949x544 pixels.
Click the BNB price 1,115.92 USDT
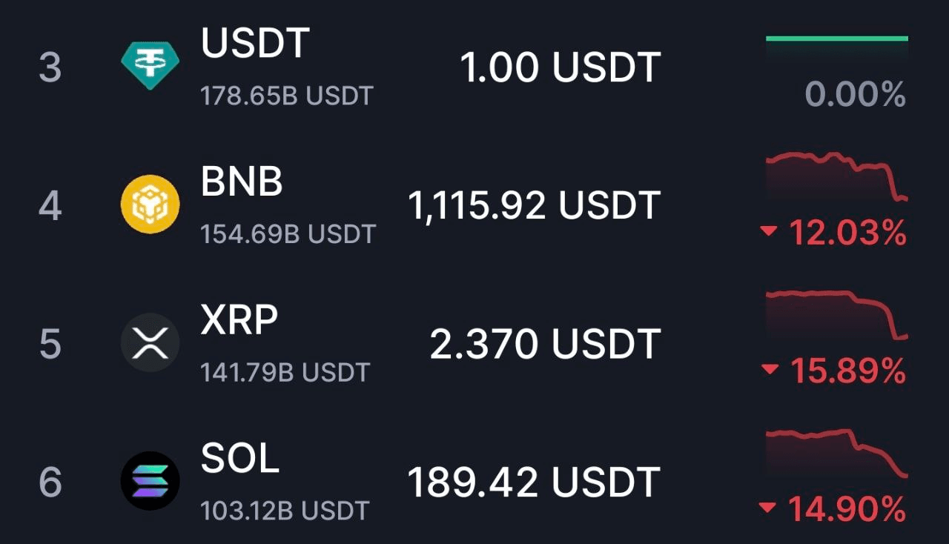click(x=534, y=205)
